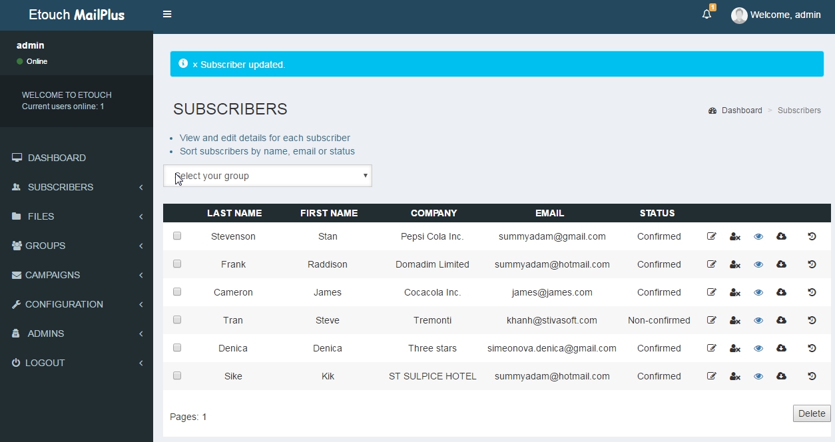The width and height of the screenshot is (835, 442).
Task: Download Tran's data via cloud icon
Action: click(782, 320)
